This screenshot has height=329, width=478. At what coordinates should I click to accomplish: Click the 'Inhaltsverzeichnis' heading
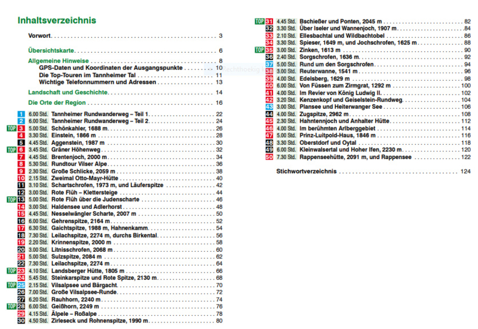[x=57, y=20]
